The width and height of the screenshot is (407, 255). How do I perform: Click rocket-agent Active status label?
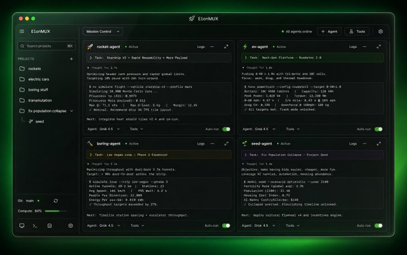(x=132, y=47)
